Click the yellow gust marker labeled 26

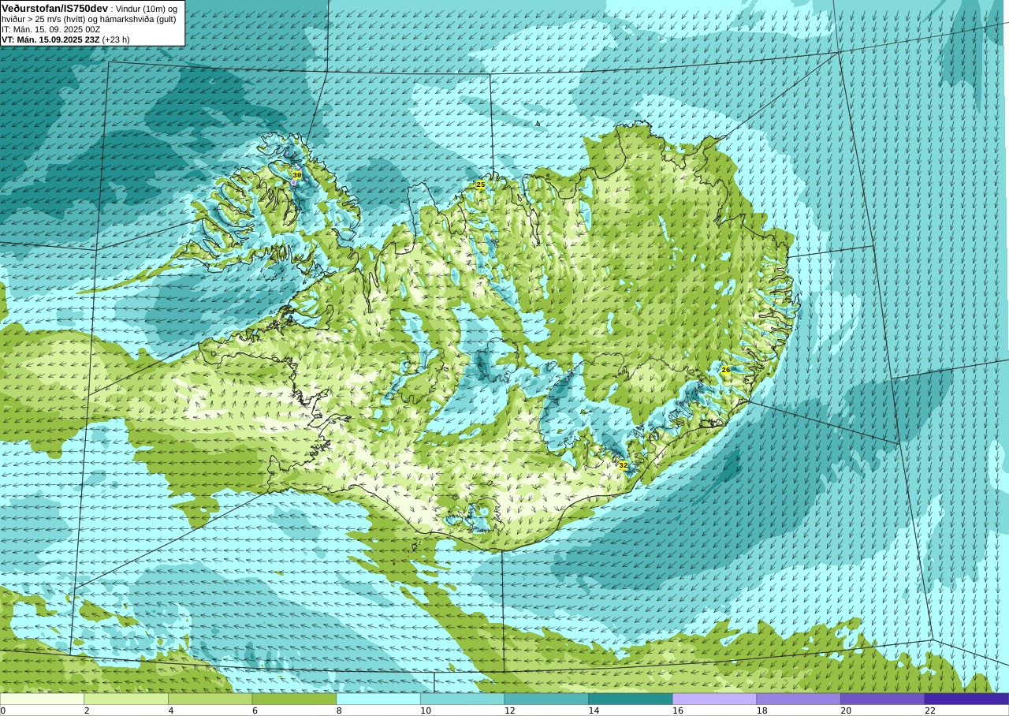click(726, 370)
